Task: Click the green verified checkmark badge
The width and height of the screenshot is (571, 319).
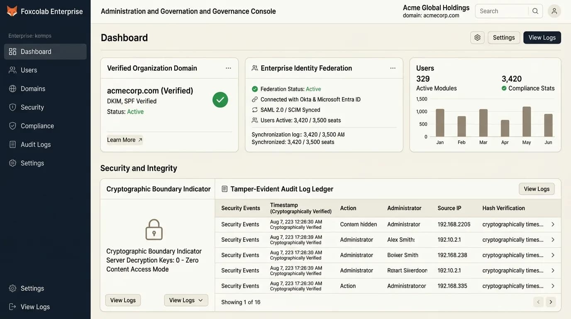Action: point(220,100)
